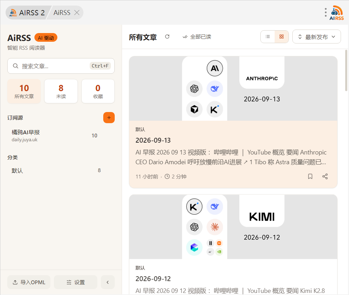Open the 最新发布 sort dropdown

point(317,37)
